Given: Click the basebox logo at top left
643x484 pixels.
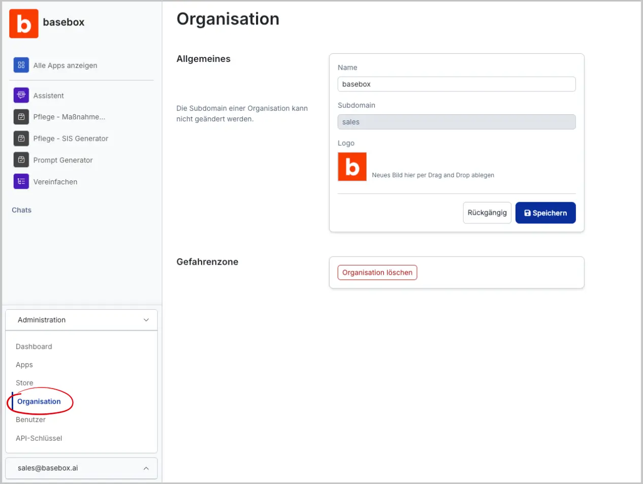Looking at the screenshot, I should 23,23.
